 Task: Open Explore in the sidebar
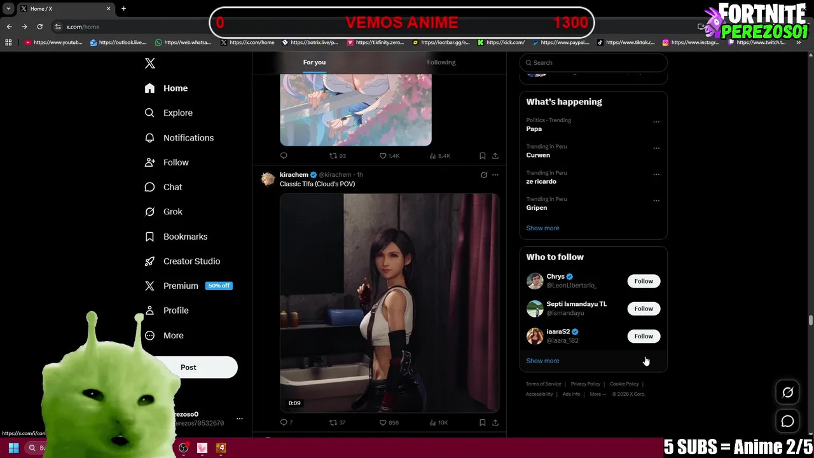169,113
